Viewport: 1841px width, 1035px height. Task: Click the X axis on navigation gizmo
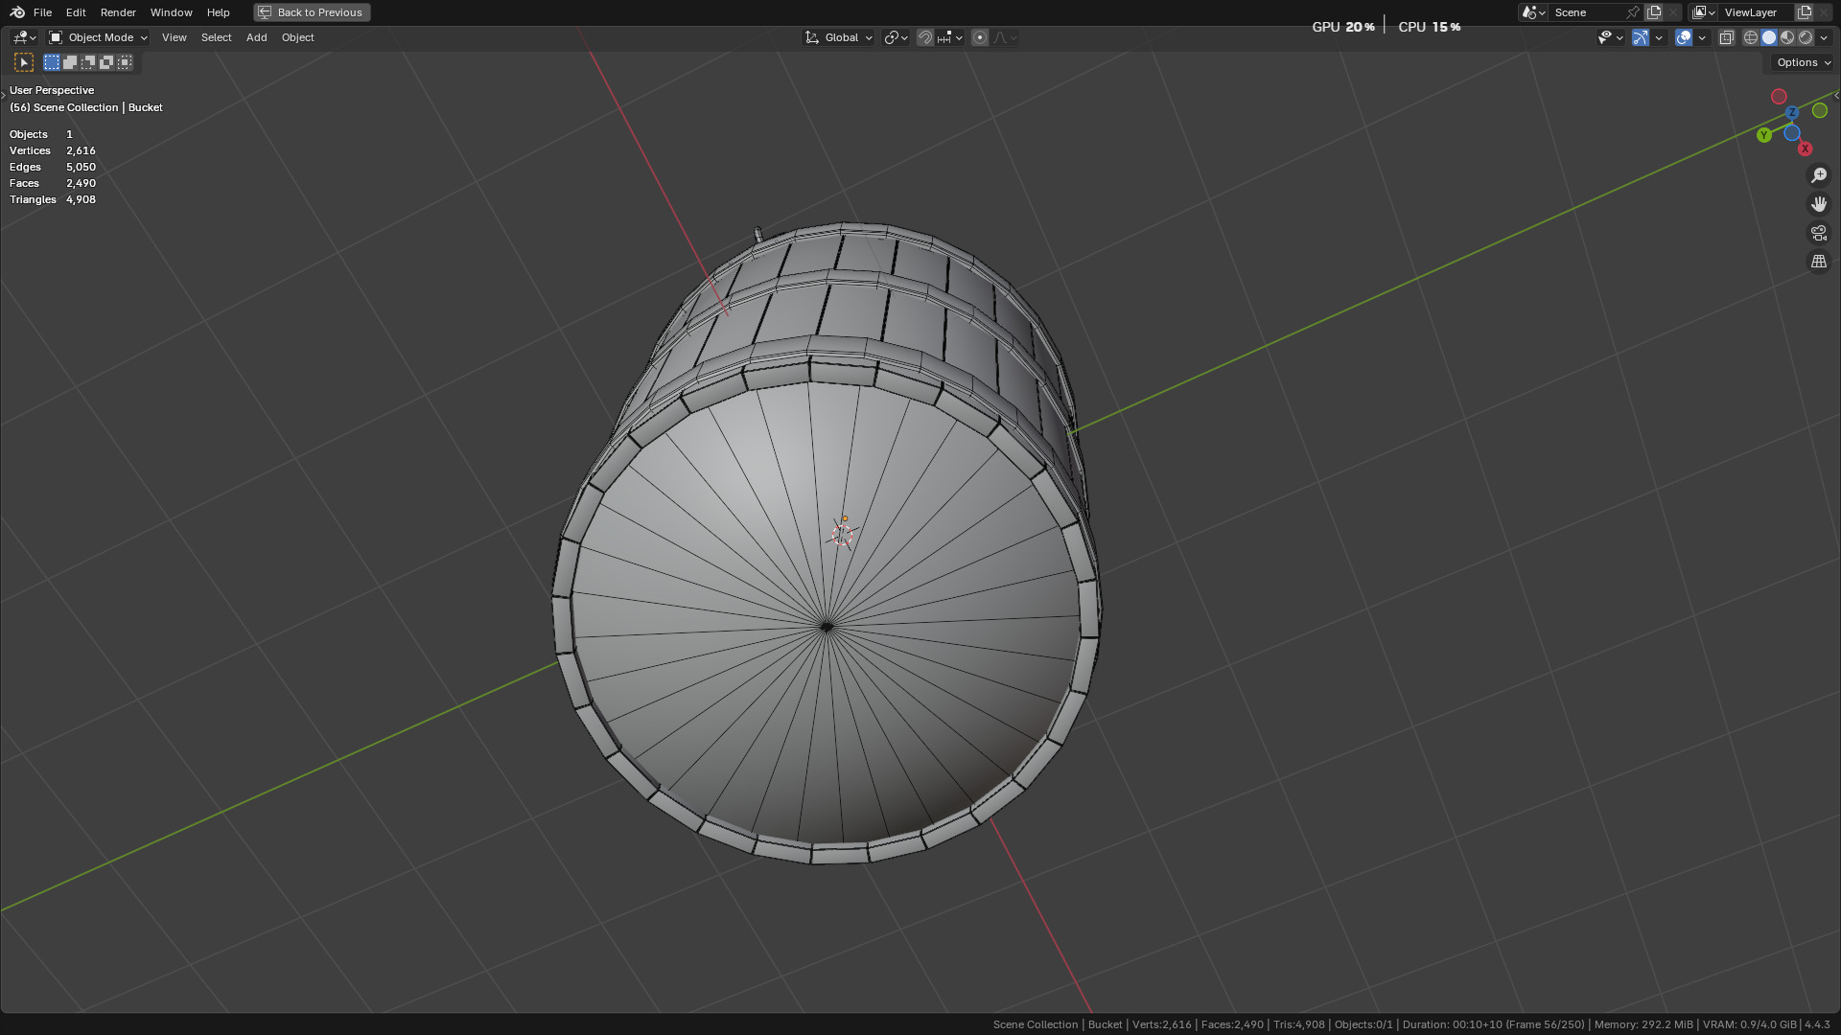coord(1805,149)
